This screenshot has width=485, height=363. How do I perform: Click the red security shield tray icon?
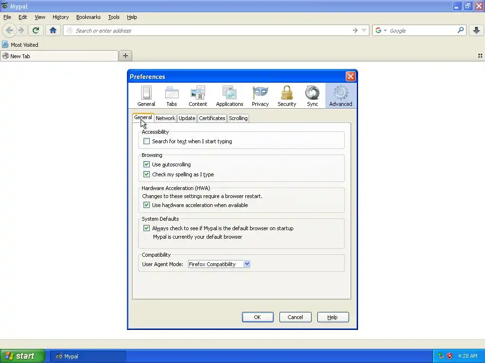pyautogui.click(x=449, y=356)
